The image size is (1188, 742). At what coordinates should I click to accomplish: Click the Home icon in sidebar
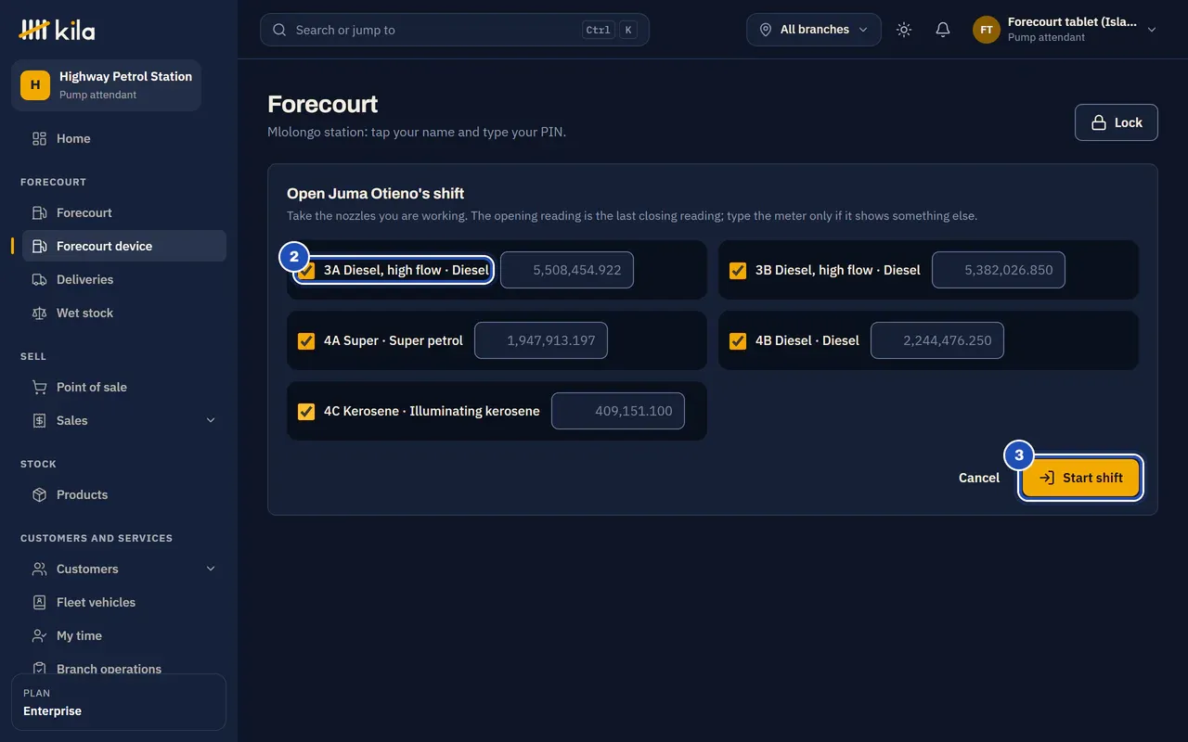(x=39, y=138)
